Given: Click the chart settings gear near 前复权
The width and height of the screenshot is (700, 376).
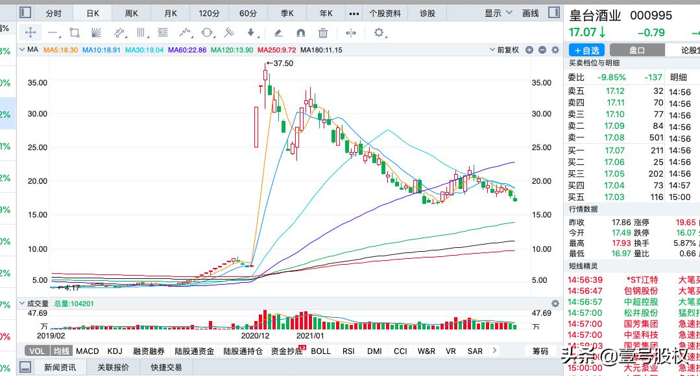Looking at the screenshot, I should tap(555, 50).
